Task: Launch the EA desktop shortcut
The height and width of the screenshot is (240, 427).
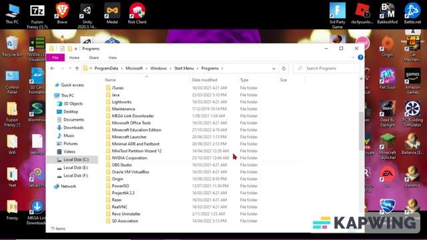Action: pos(387,177)
